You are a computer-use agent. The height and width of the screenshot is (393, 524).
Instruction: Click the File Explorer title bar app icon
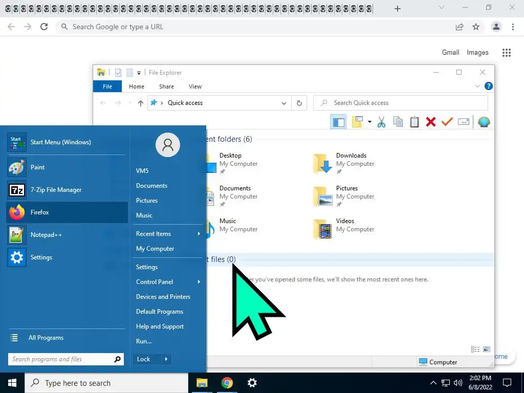[101, 72]
